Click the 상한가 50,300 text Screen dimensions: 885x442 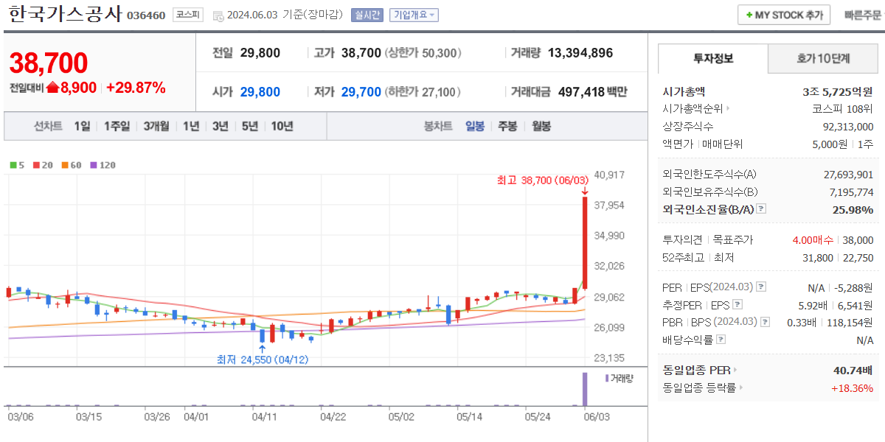pos(423,53)
